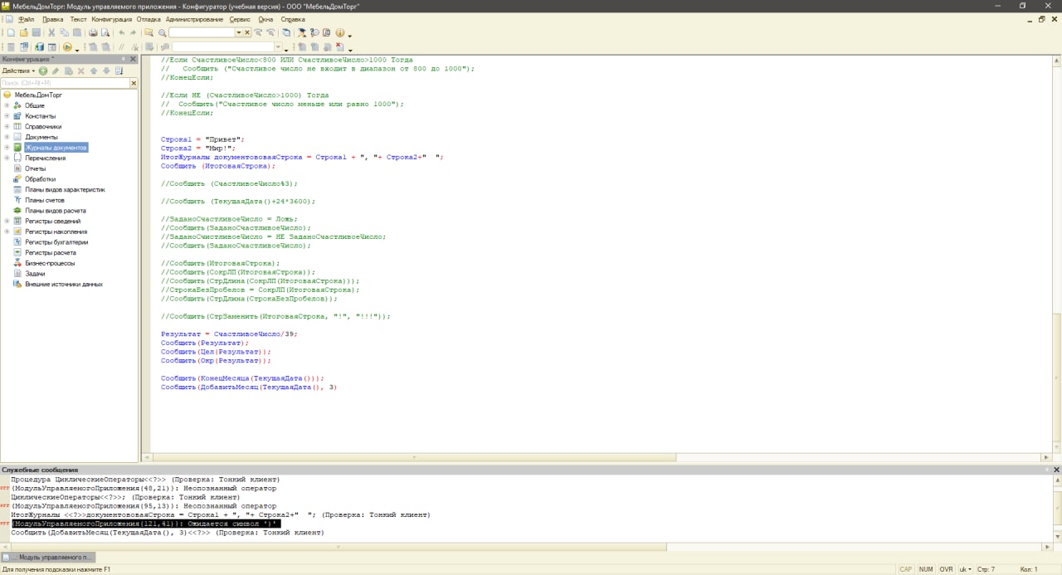The image size is (1062, 575).
Task: Open the Help info icon in the toolbar
Action: pyautogui.click(x=340, y=33)
